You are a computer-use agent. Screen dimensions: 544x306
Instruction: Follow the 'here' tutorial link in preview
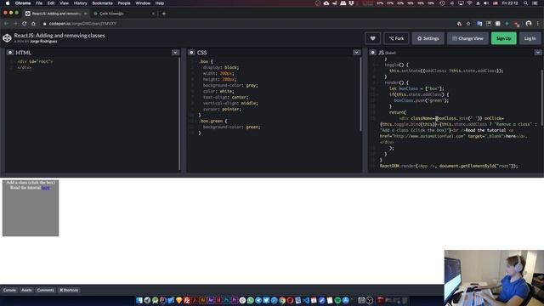click(45, 188)
